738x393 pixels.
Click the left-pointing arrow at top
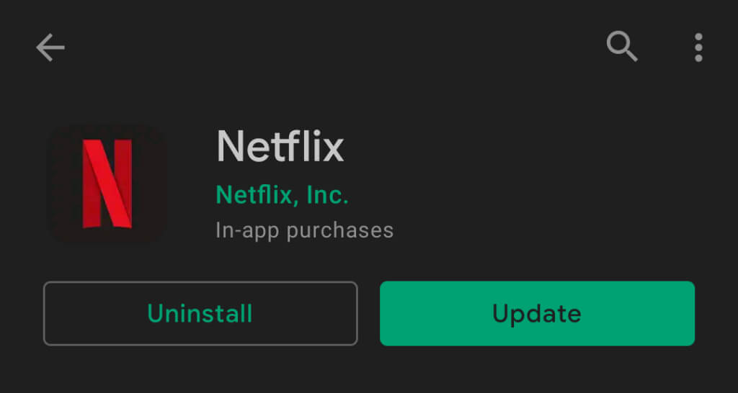tap(50, 48)
